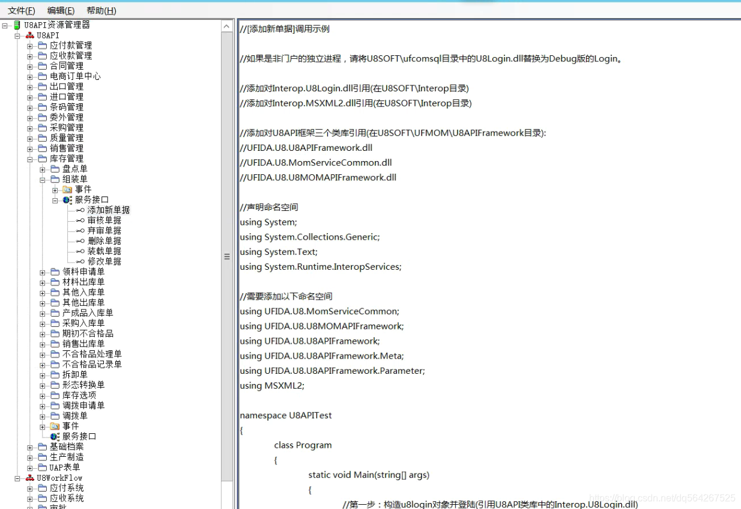Collapse the U8API资源管理器 root node
The width and height of the screenshot is (741, 509).
coord(5,25)
